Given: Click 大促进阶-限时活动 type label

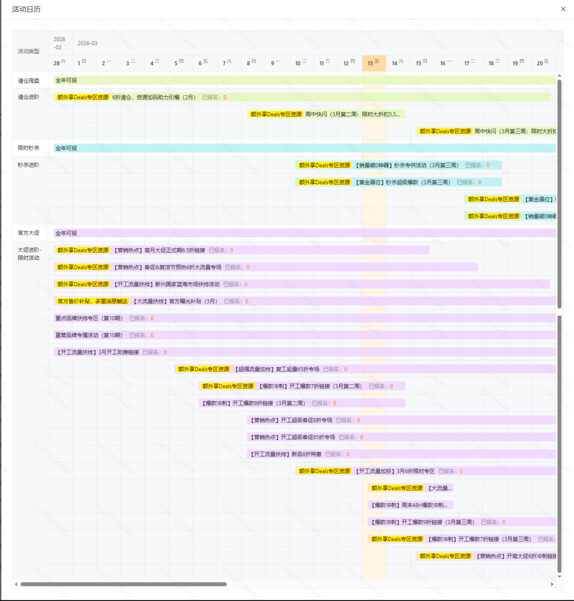Looking at the screenshot, I should point(29,254).
